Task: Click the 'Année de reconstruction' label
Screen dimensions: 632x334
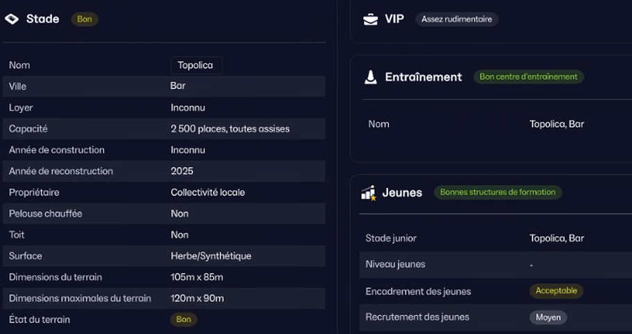Action: [61, 172]
